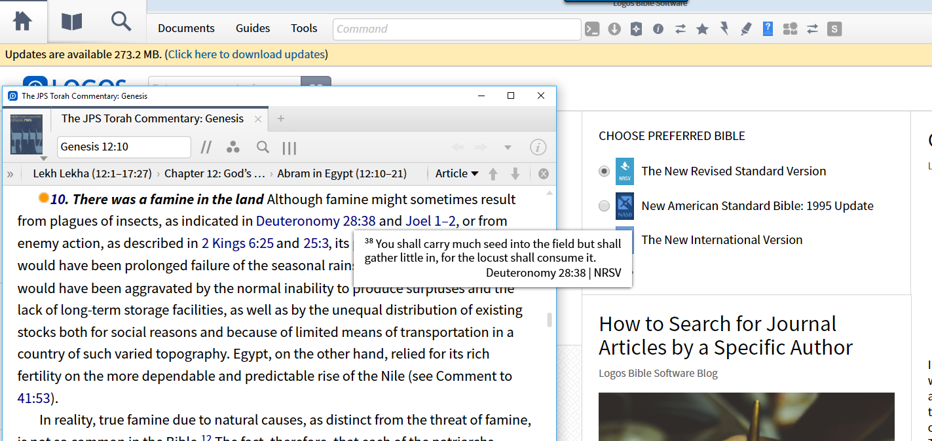Screen dimensions: 932x441
Task: Toggle parallel resources double-slash icon
Action: coord(206,147)
